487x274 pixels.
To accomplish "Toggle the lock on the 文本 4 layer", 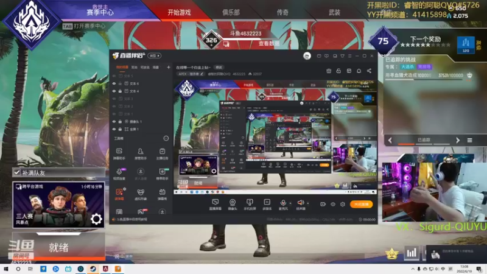I will (120, 91).
